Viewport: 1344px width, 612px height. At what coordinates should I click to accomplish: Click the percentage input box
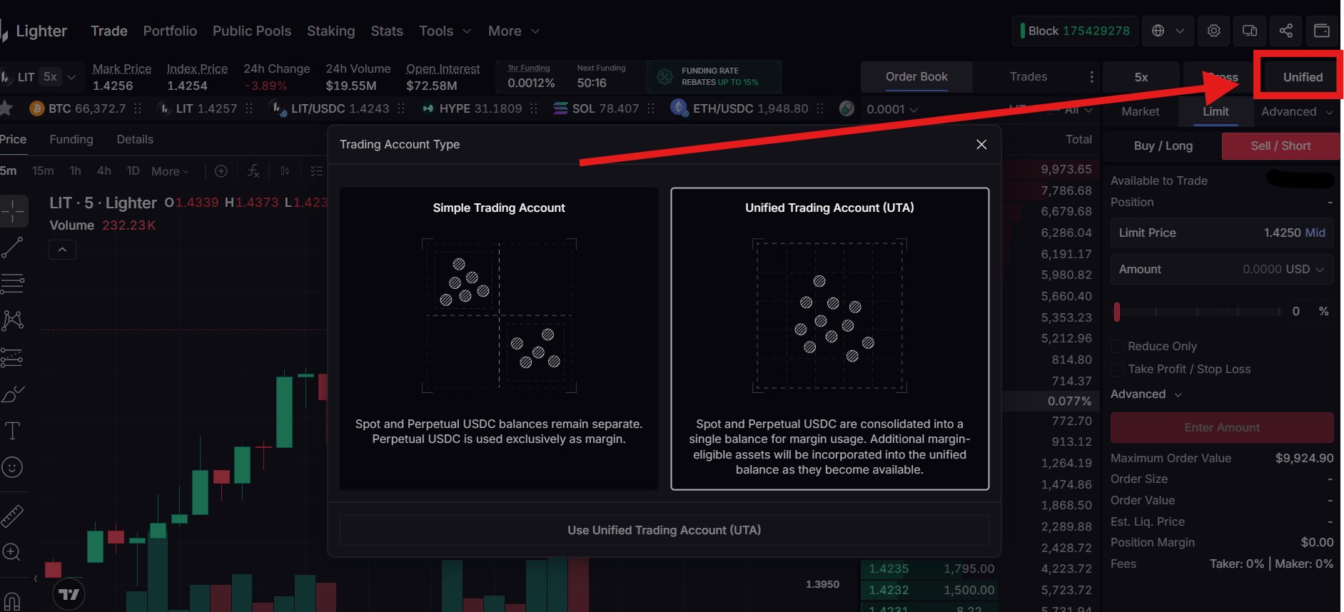tap(1311, 312)
